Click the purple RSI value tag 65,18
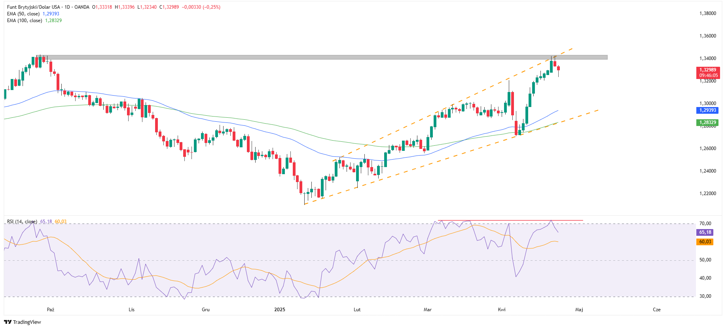The height and width of the screenshot is (329, 726). pos(705,232)
